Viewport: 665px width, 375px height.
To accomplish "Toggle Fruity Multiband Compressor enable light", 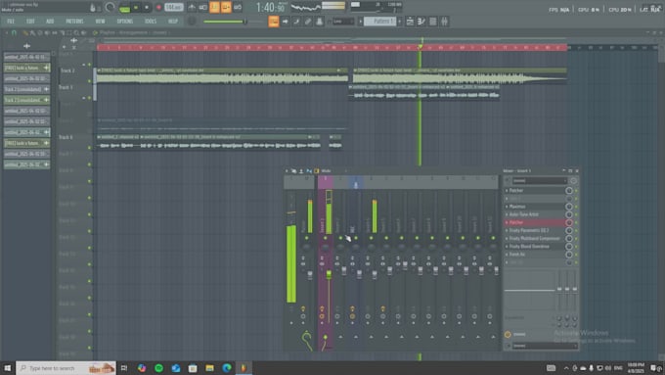I will pyautogui.click(x=576, y=239).
